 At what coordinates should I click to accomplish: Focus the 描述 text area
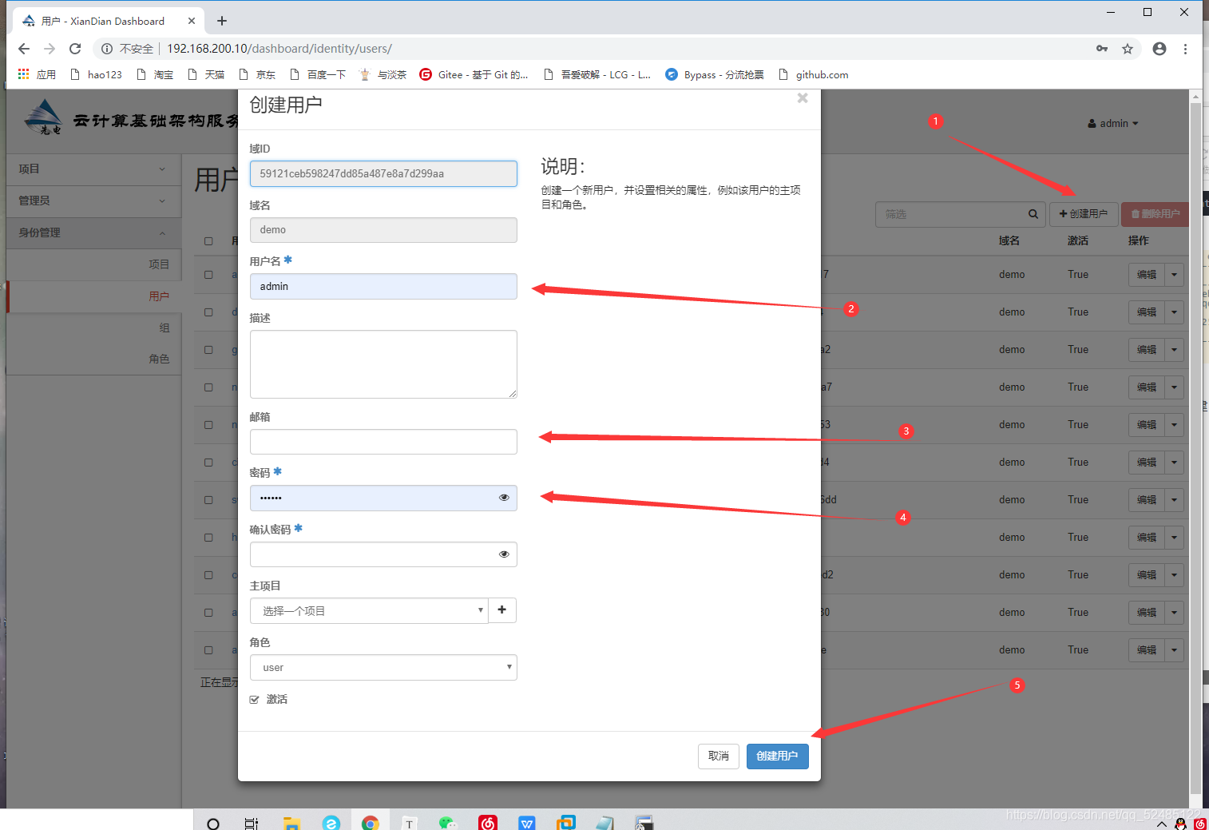383,364
